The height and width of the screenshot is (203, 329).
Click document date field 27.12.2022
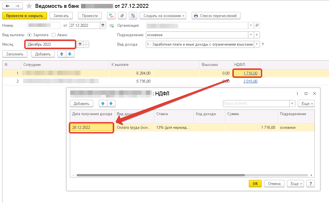coord(85,25)
